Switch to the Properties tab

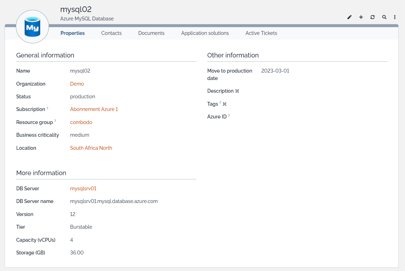[x=73, y=33]
